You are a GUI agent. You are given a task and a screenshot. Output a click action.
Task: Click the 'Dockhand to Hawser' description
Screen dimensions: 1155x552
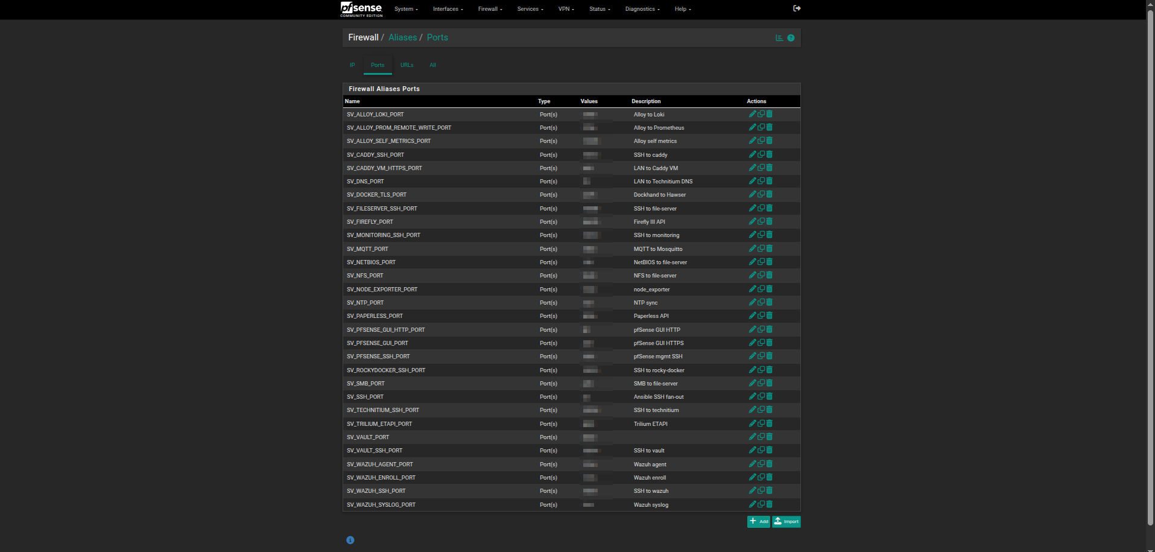coord(660,195)
